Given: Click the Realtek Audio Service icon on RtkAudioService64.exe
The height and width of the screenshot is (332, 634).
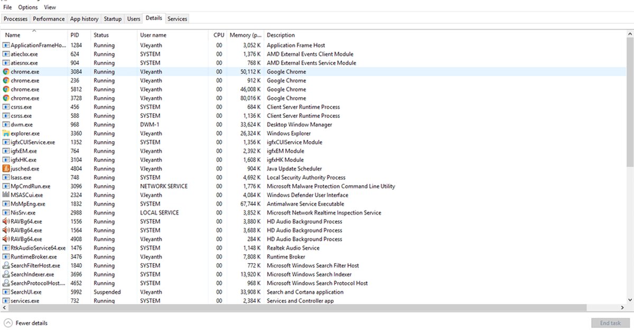Looking at the screenshot, I should point(5,248).
